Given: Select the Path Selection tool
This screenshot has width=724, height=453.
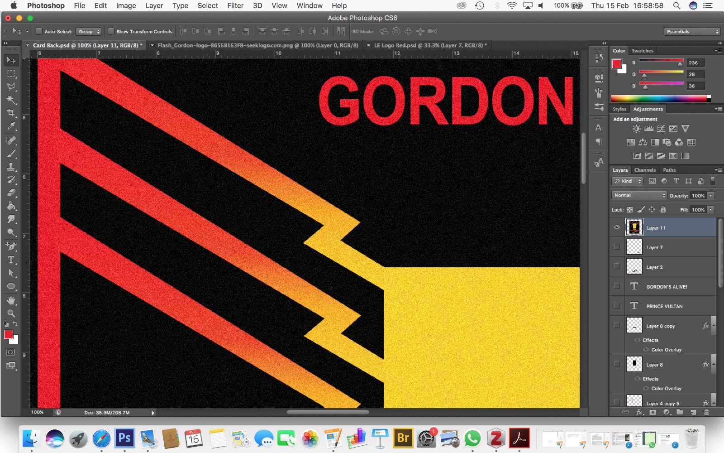Looking at the screenshot, I should pyautogui.click(x=11, y=273).
